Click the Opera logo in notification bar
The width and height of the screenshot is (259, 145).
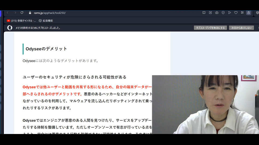10,28
